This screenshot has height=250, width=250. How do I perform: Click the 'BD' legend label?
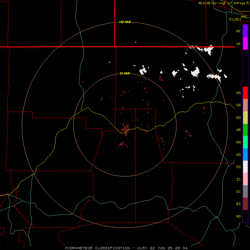point(239,118)
